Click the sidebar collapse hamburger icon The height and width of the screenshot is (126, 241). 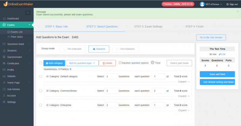pos(28,13)
